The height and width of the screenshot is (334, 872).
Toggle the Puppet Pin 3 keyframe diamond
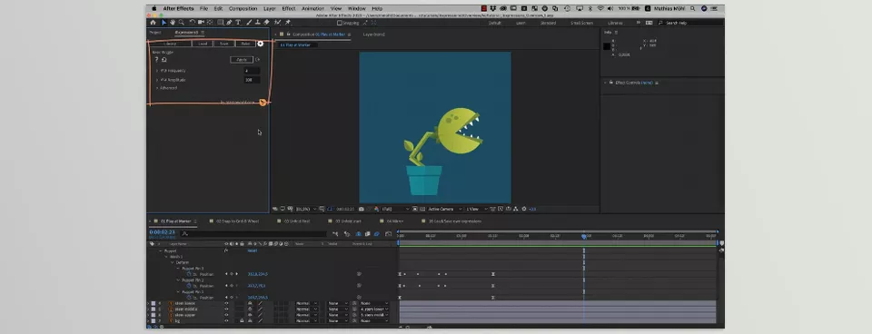232,274
